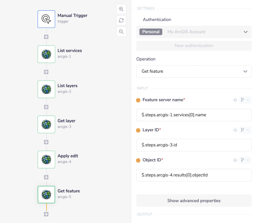Select the List layers arcgis-2 step

click(46, 89)
